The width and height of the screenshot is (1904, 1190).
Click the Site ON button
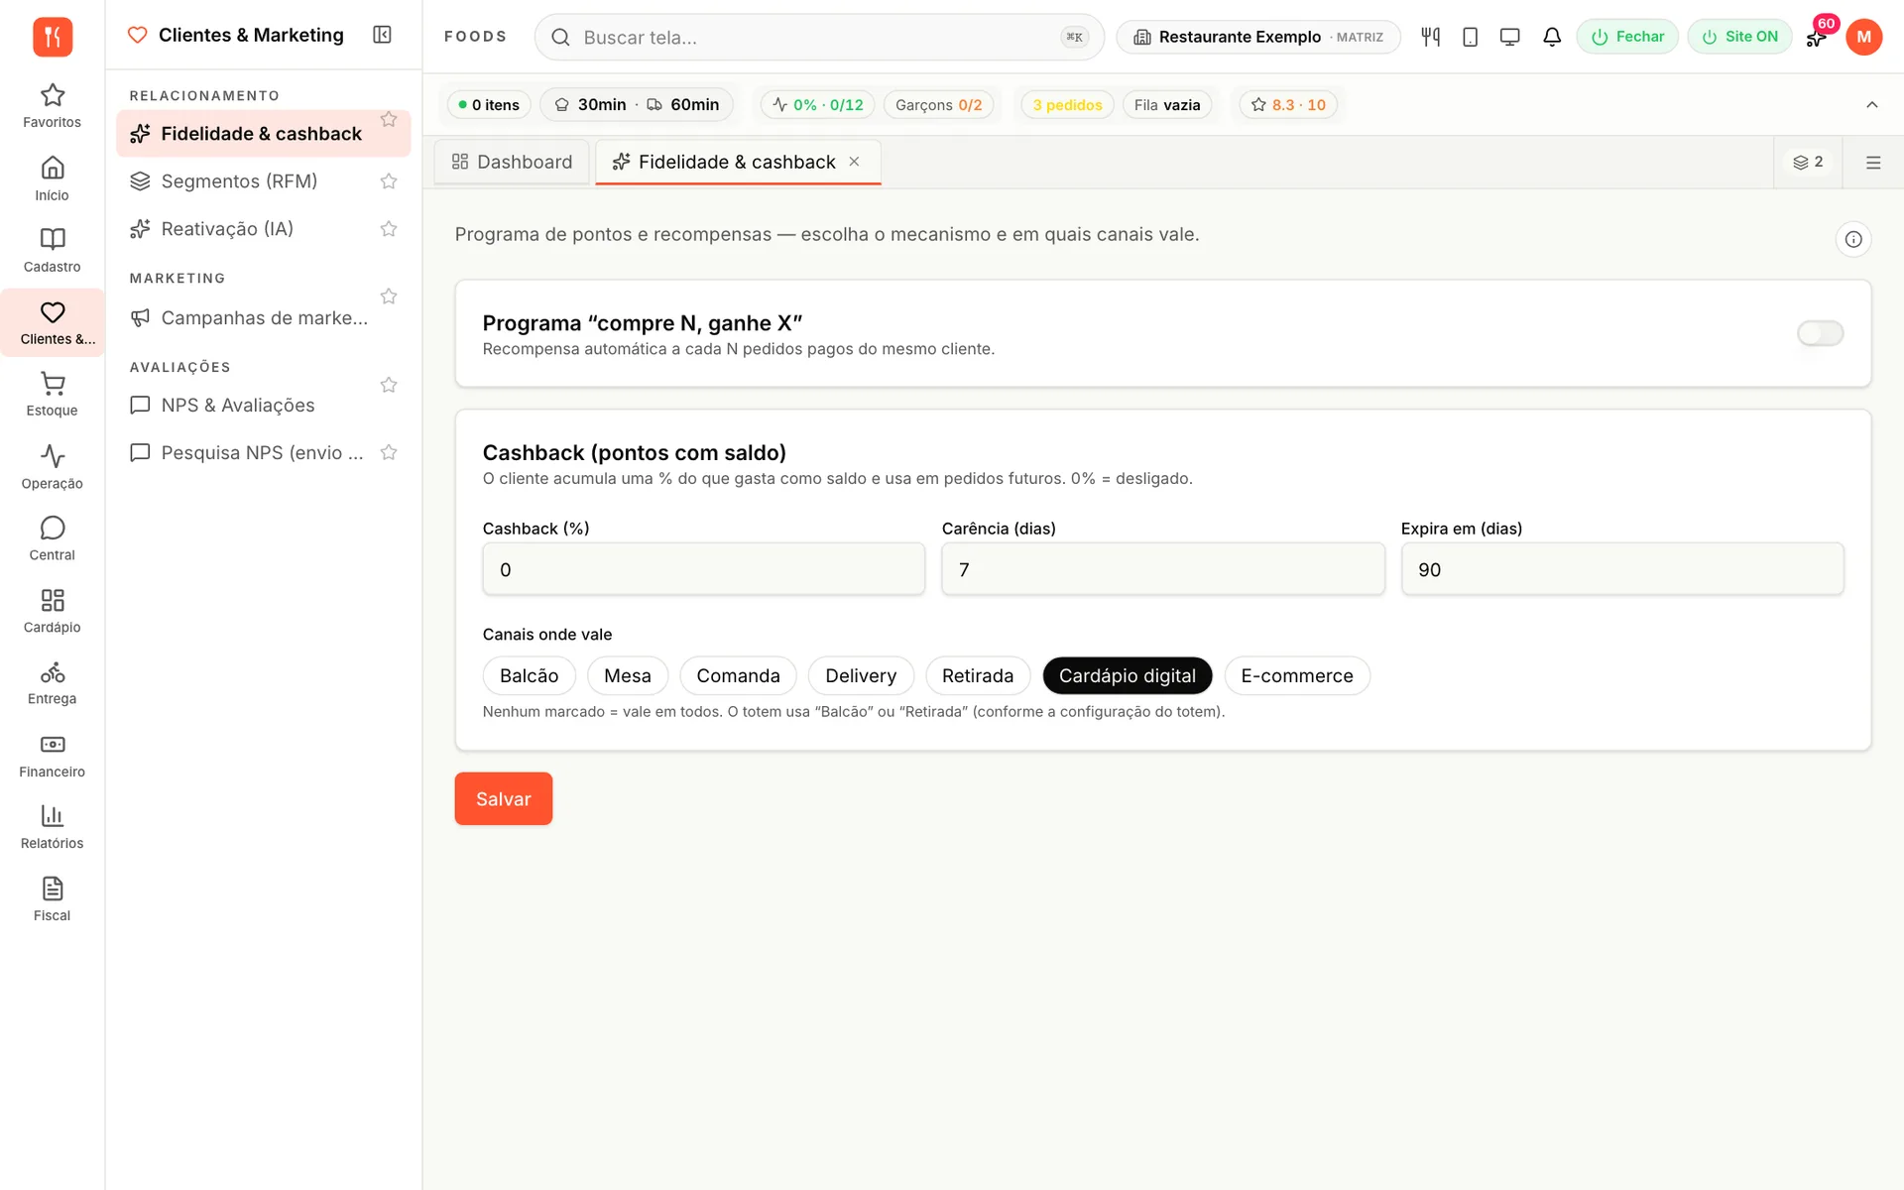point(1739,37)
